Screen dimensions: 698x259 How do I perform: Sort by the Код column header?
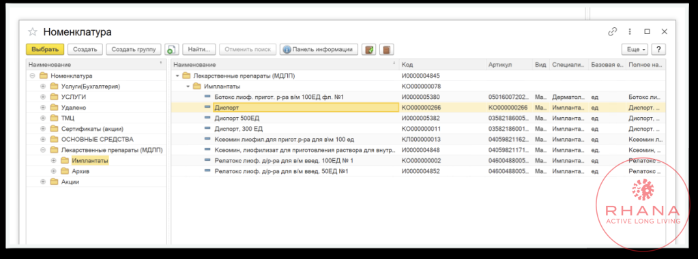click(x=443, y=65)
